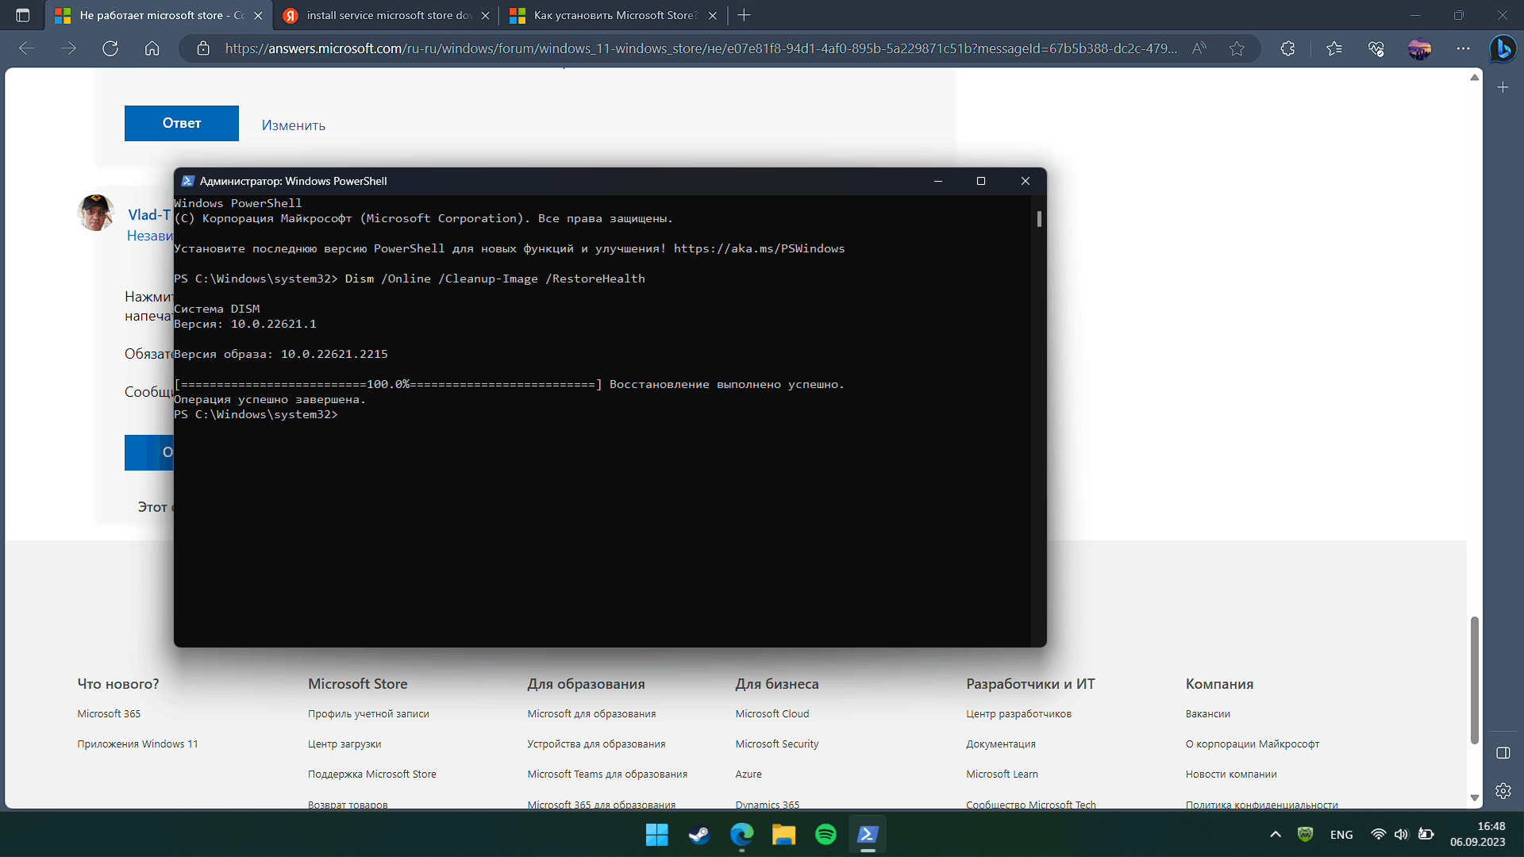Add page to favorites star
The width and height of the screenshot is (1524, 857).
[x=1237, y=48]
